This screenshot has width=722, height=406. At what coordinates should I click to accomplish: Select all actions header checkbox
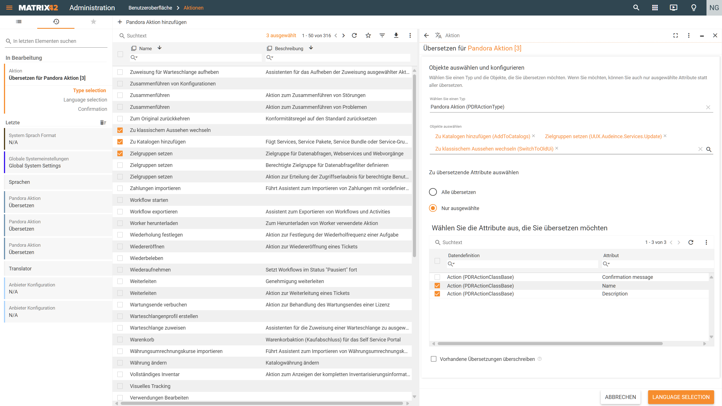pos(120,54)
